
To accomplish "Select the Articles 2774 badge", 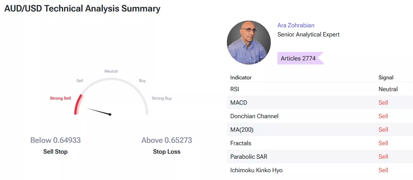I will coord(300,58).
